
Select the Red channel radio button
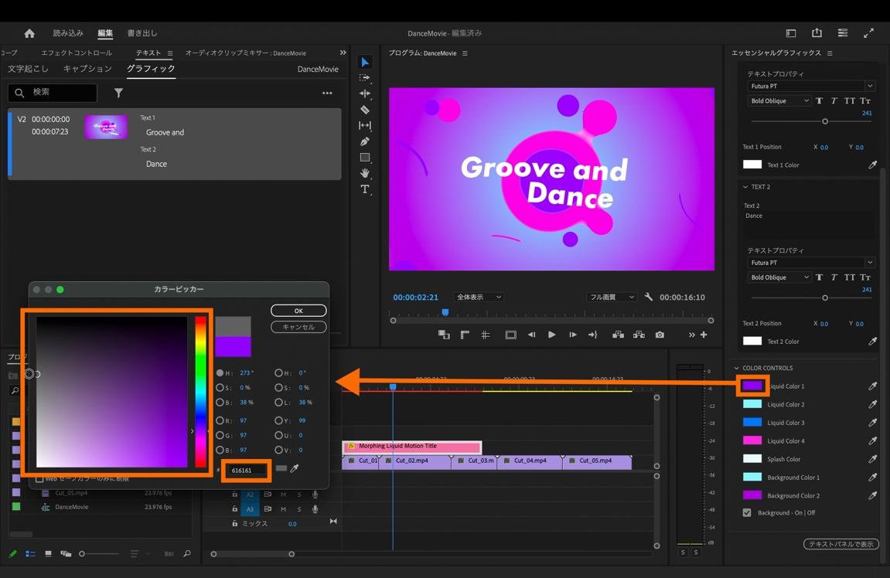(220, 421)
